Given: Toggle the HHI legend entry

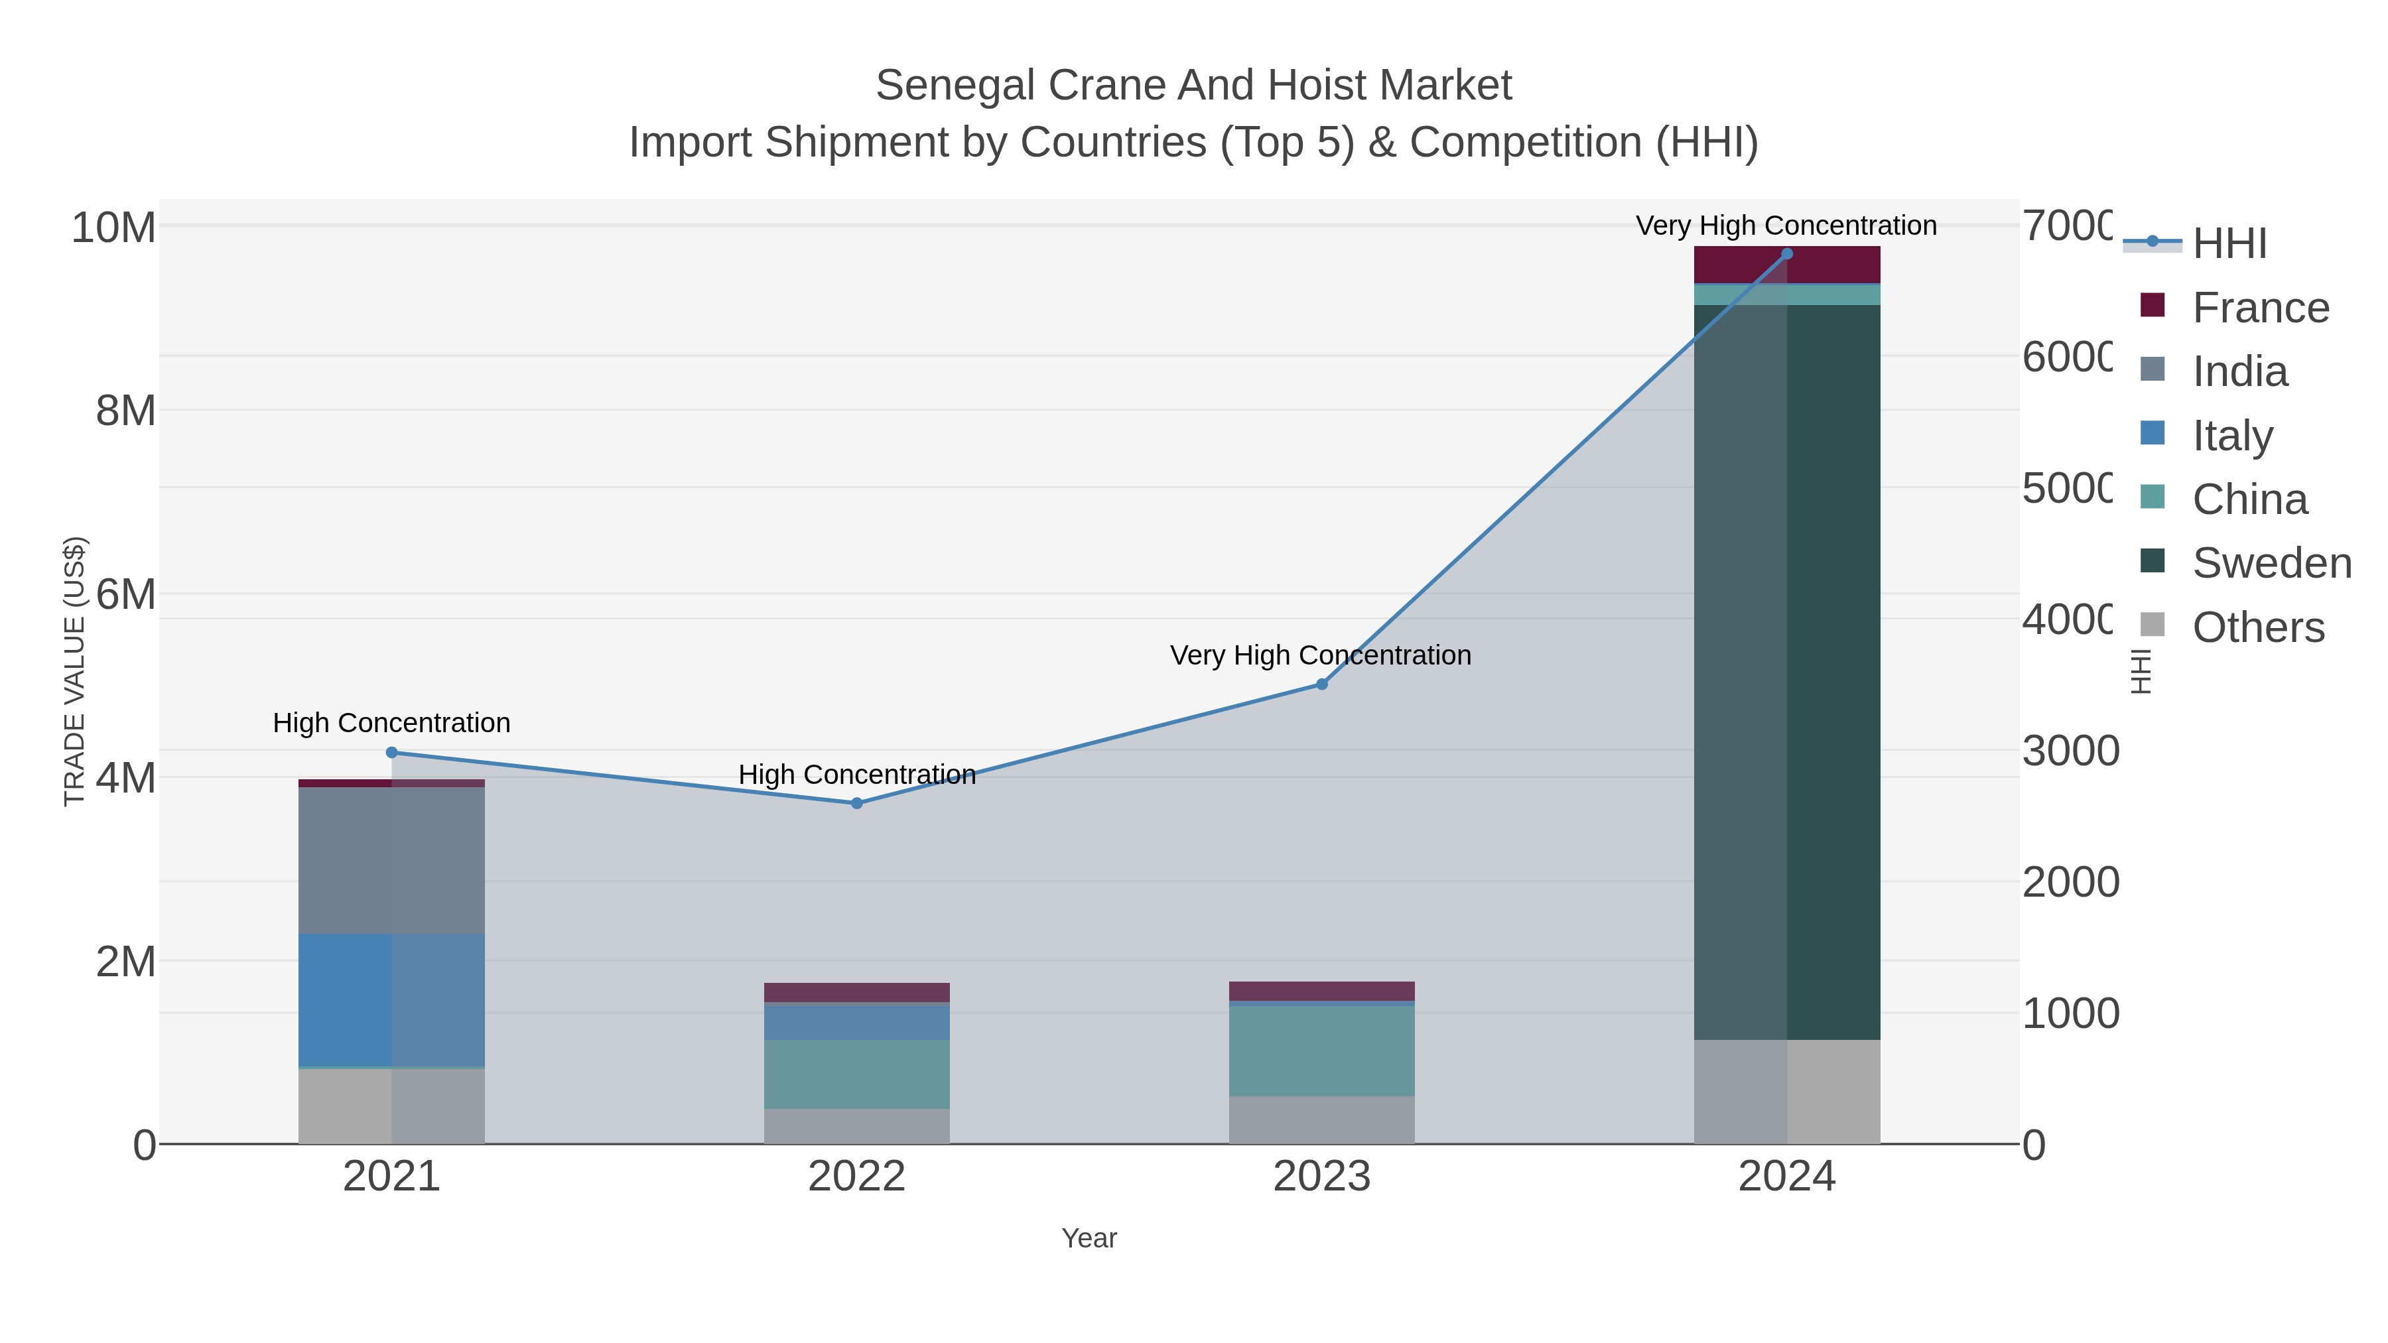Looking at the screenshot, I should click(2196, 243).
